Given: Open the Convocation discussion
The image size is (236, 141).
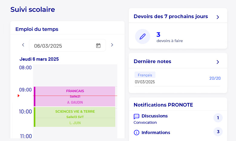Looking at the screenshot, I should (x=145, y=123).
